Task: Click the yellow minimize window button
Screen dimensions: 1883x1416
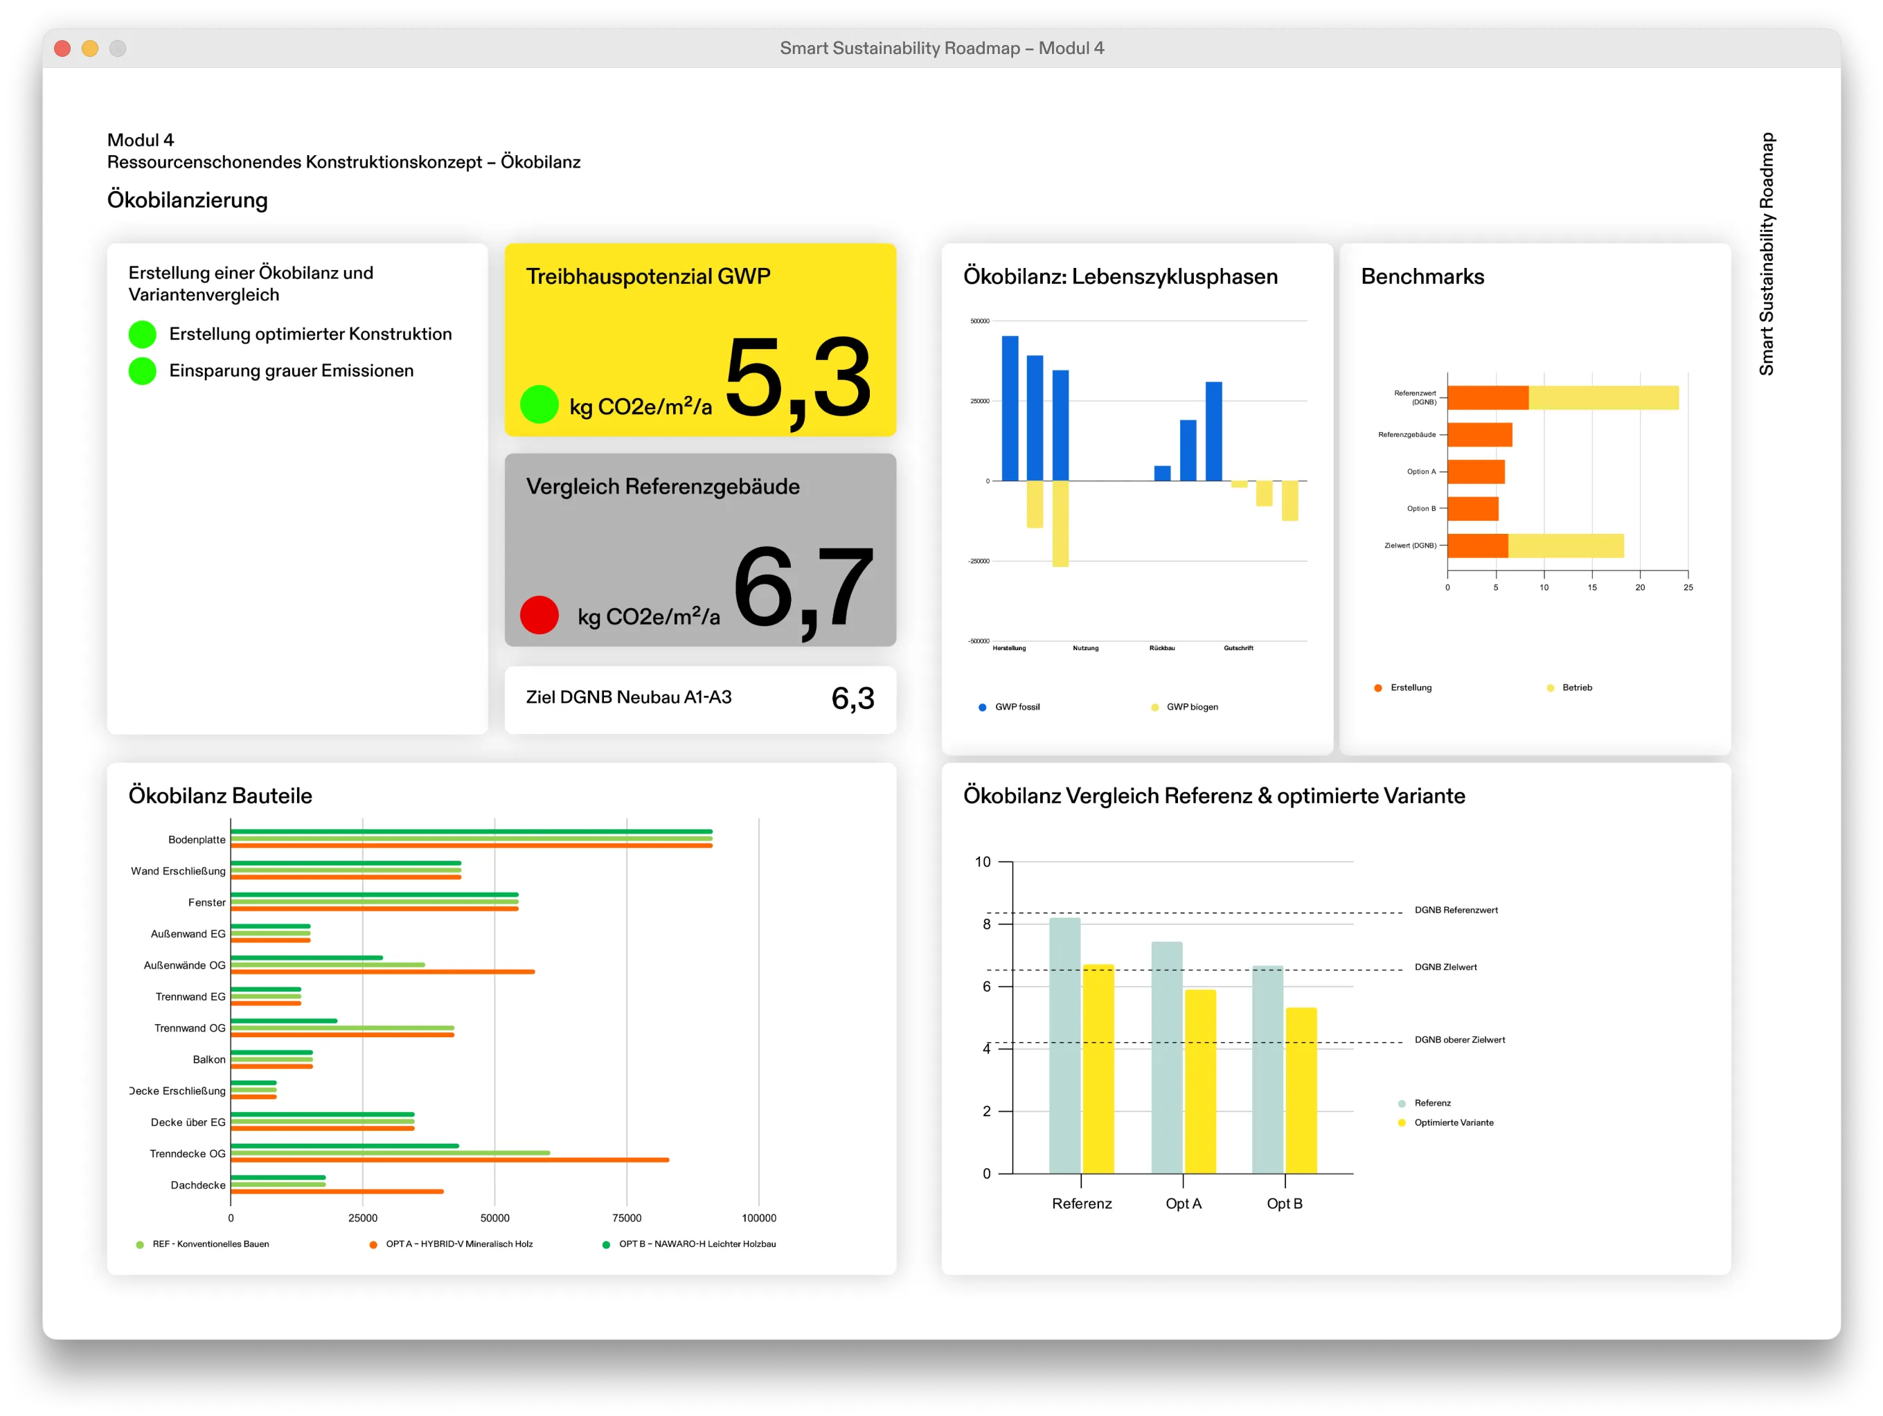Action: 90,48
